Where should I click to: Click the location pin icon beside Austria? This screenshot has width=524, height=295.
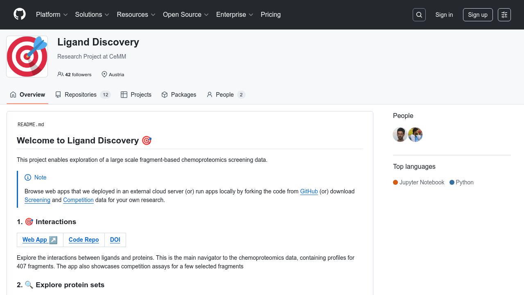(104, 74)
